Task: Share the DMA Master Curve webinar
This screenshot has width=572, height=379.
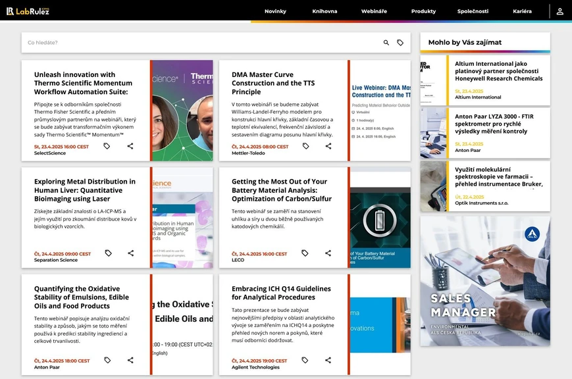Action: click(328, 146)
